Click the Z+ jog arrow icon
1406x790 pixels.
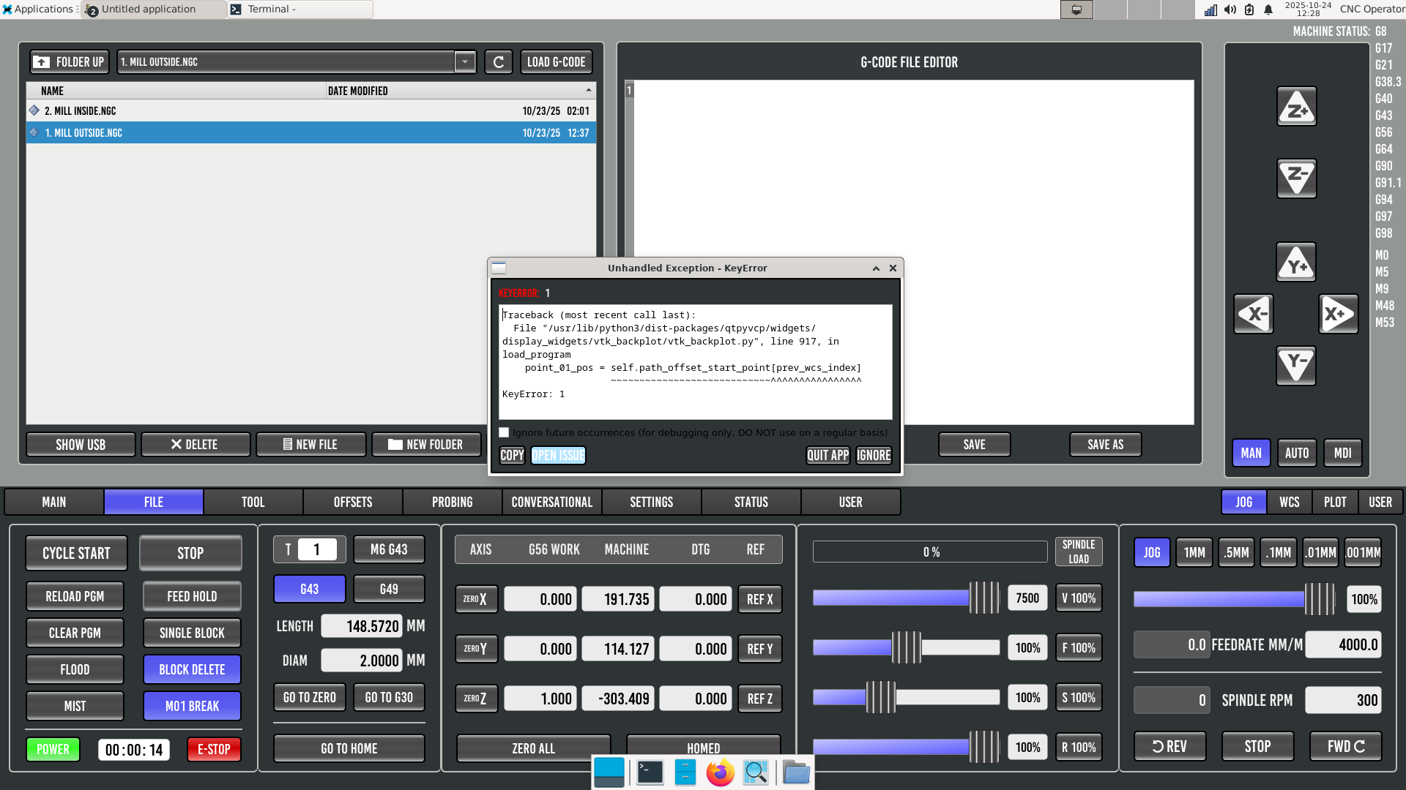(x=1296, y=107)
